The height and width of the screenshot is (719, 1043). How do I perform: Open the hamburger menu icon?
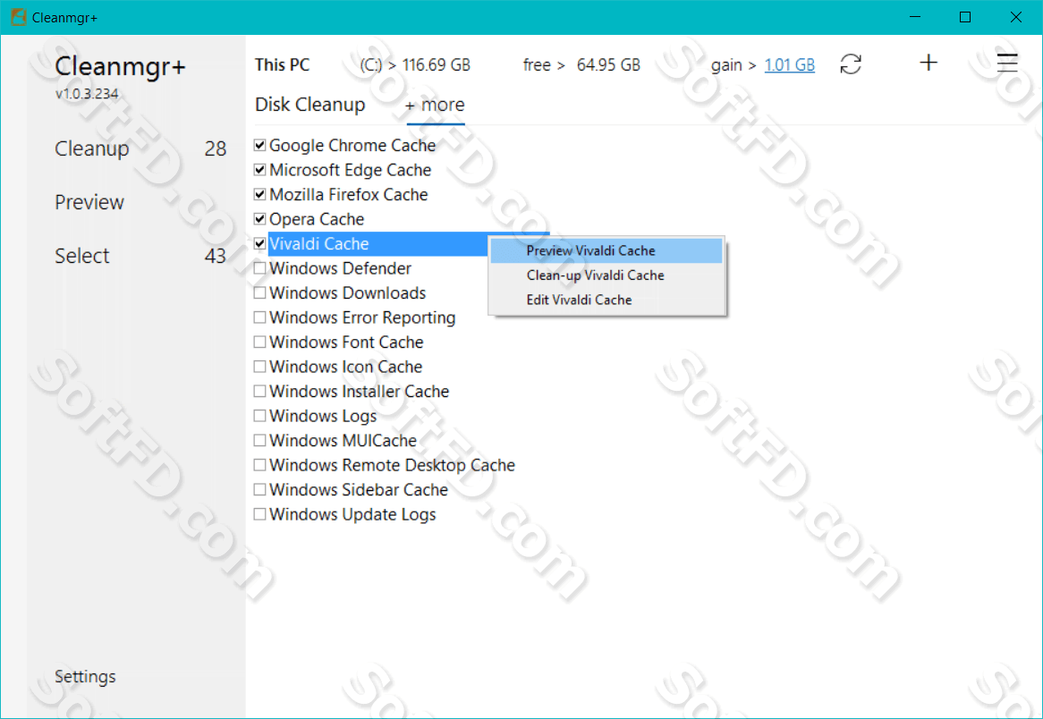click(1007, 63)
